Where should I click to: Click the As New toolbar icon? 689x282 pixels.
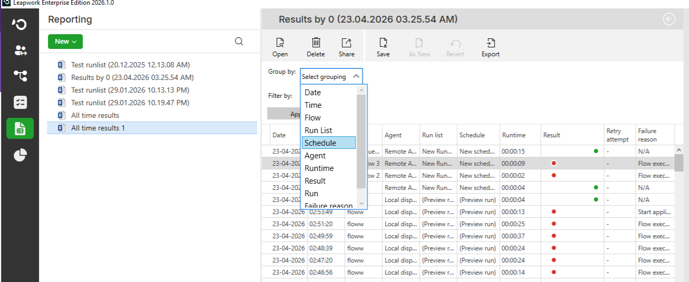click(x=419, y=47)
